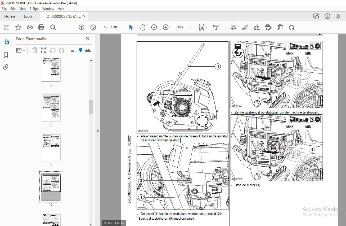346x226 pixels.
Task: Open Find text with the magnifier icon
Action: point(53,27)
